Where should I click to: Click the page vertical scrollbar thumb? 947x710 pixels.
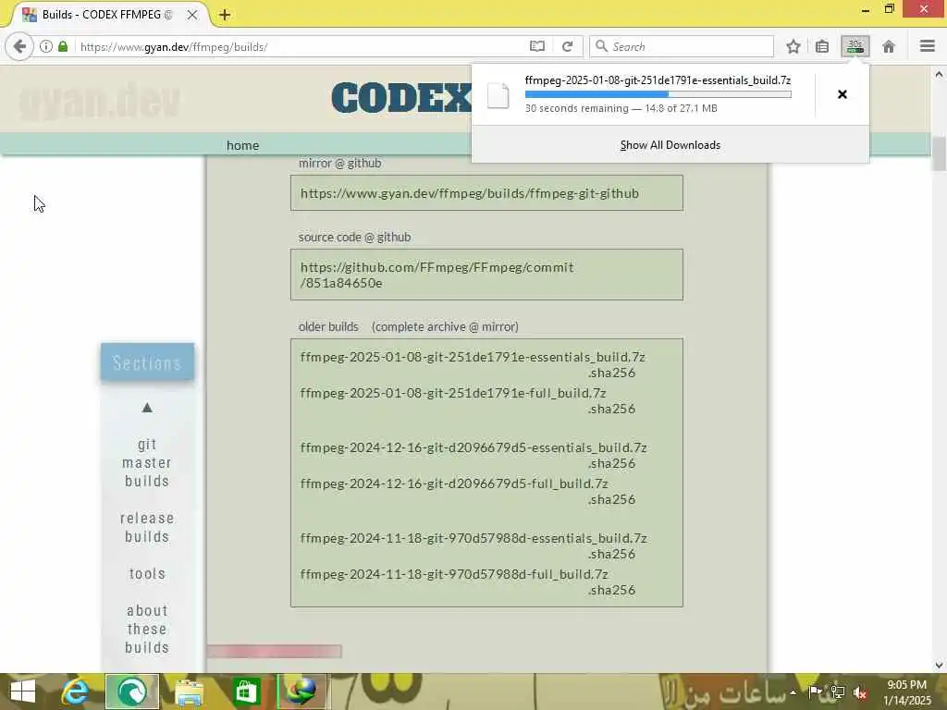939,154
